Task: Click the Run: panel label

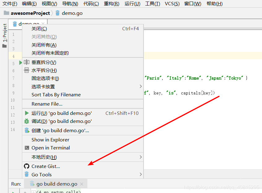Action: tap(16, 184)
